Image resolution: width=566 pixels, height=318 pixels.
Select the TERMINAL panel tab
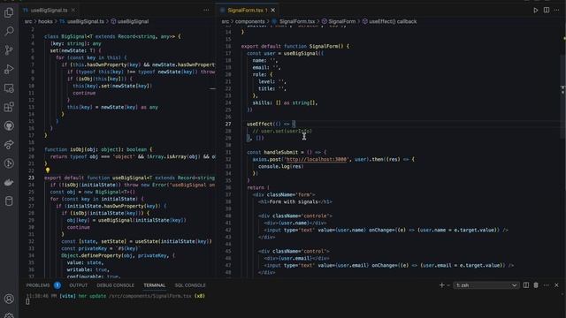(155, 285)
